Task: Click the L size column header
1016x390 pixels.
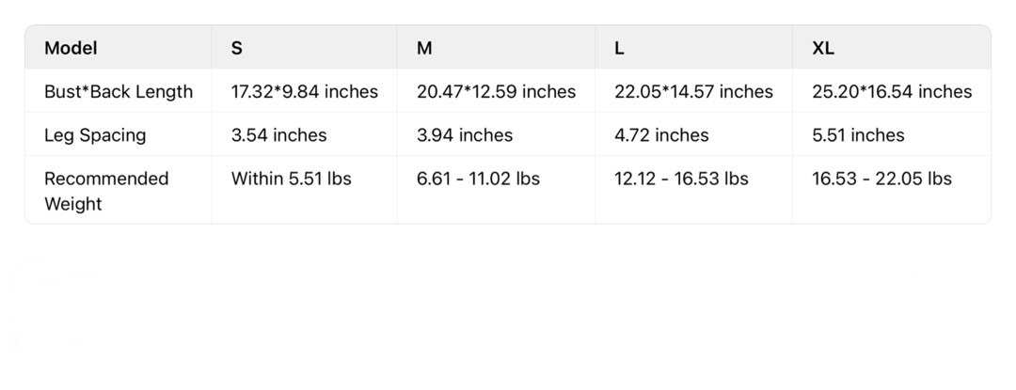Action: [x=619, y=48]
